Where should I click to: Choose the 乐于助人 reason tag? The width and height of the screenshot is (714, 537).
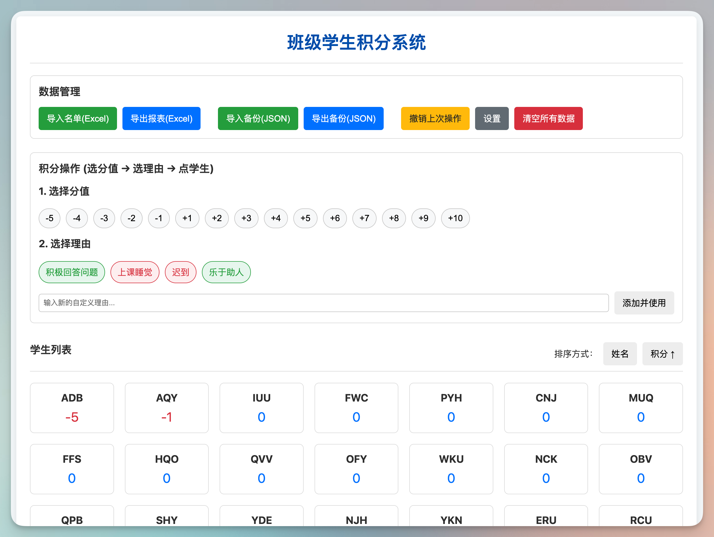(x=226, y=272)
